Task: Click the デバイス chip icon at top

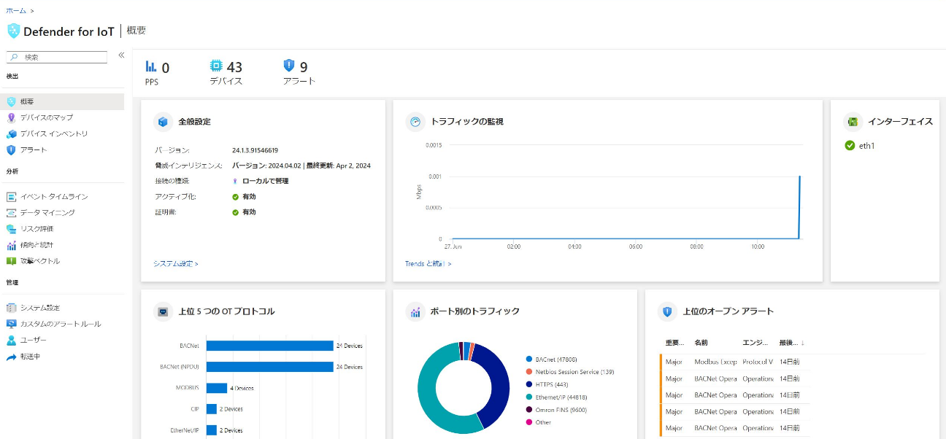Action: tap(216, 66)
